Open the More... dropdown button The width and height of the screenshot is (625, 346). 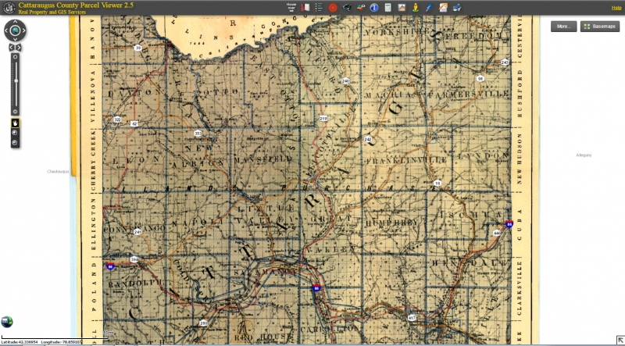(x=563, y=27)
